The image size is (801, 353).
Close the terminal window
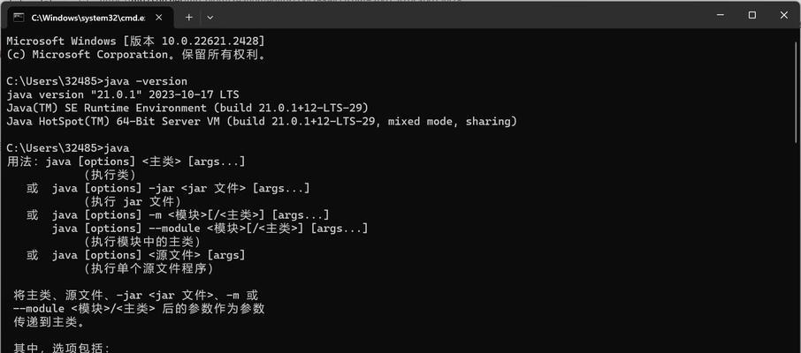coord(783,15)
